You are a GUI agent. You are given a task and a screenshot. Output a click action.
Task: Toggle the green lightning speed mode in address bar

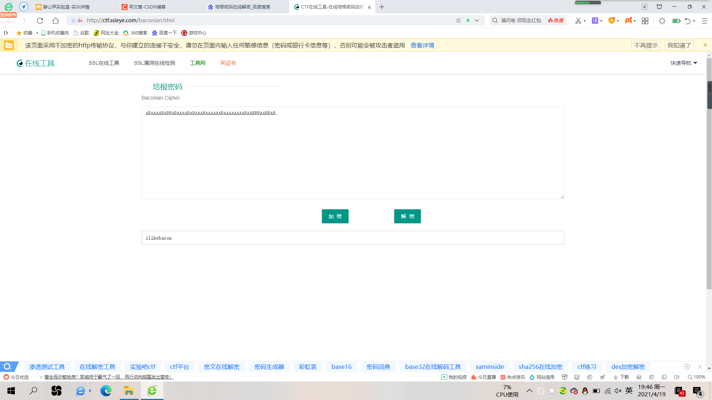[468, 20]
